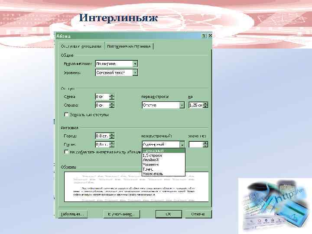This screenshot has height=234, width=312.
Task: Switch to Отступы и интервалы tab
Action: click(81, 46)
